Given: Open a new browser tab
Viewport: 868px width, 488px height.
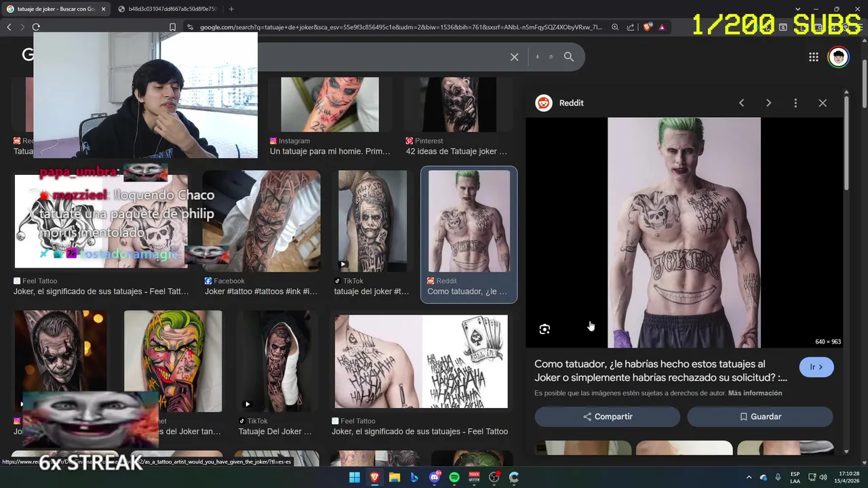Looking at the screenshot, I should pyautogui.click(x=231, y=9).
